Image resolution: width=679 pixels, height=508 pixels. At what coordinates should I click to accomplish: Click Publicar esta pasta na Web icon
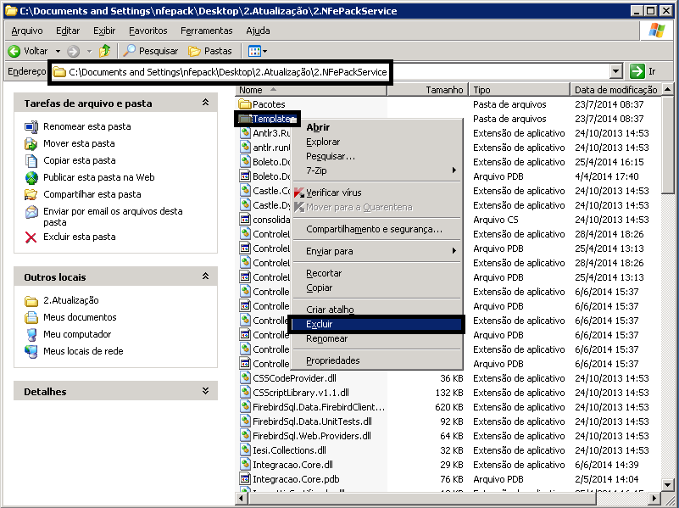31,177
